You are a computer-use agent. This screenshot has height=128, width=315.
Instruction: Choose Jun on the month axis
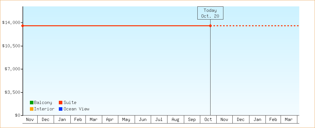[143, 120]
